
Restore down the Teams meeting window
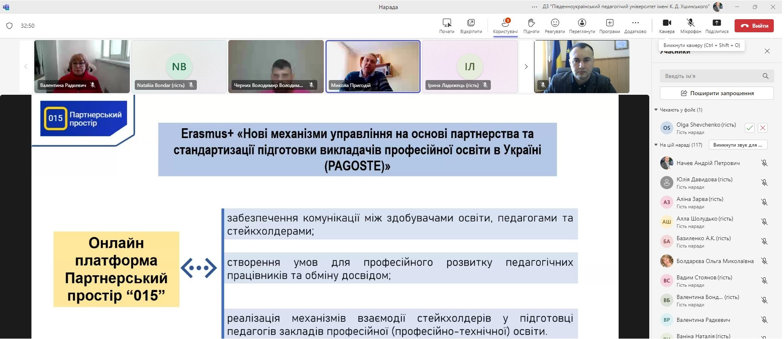point(755,7)
